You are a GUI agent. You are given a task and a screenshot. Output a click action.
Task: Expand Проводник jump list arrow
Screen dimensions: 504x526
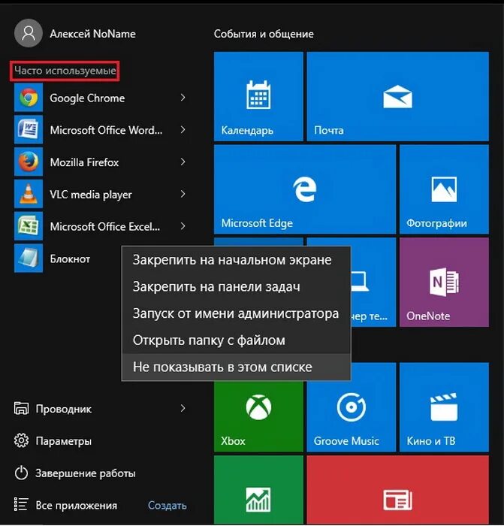pyautogui.click(x=183, y=408)
